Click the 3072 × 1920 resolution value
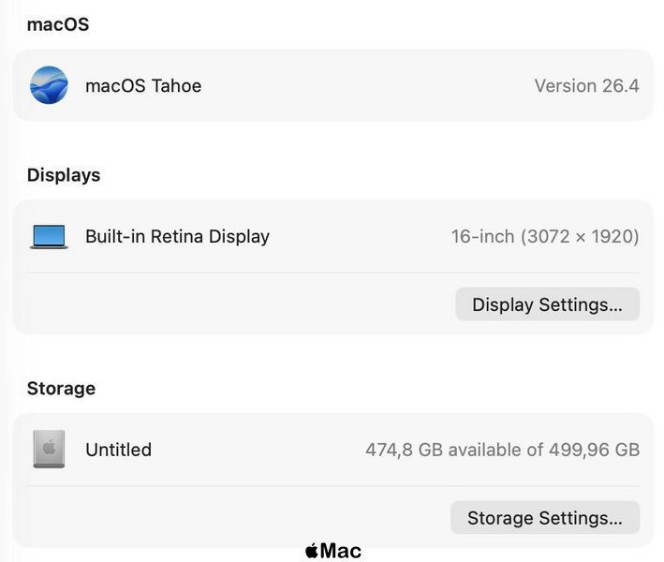 point(580,236)
